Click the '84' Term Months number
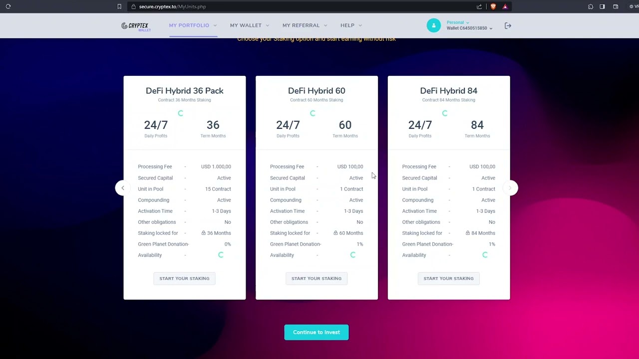Image resolution: width=639 pixels, height=359 pixels. point(477,125)
